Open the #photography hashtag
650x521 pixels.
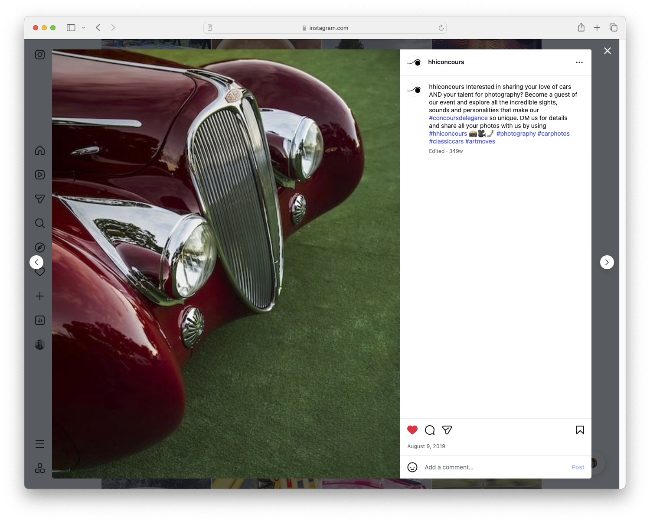(516, 134)
